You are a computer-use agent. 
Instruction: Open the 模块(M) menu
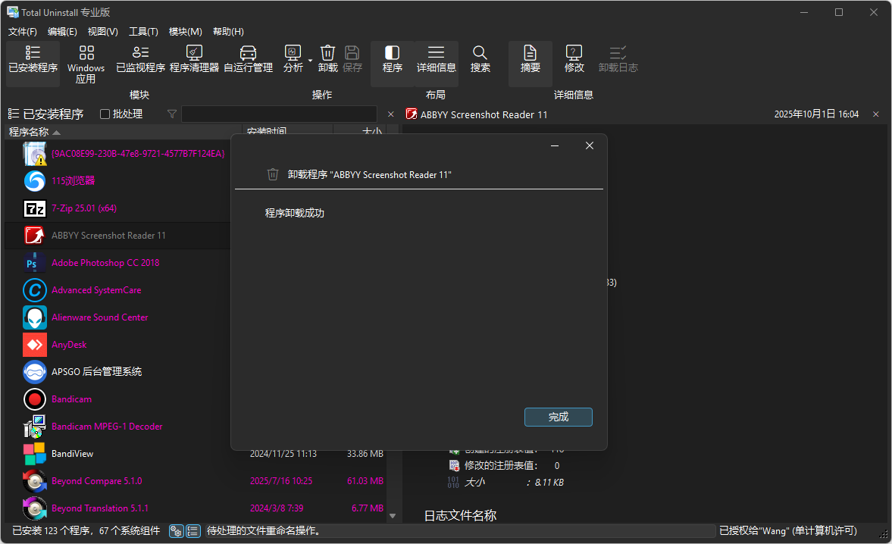click(184, 32)
